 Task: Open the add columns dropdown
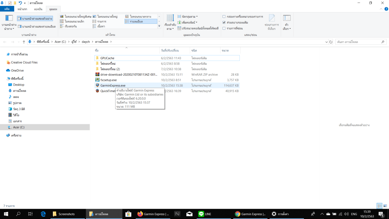(x=188, y=23)
